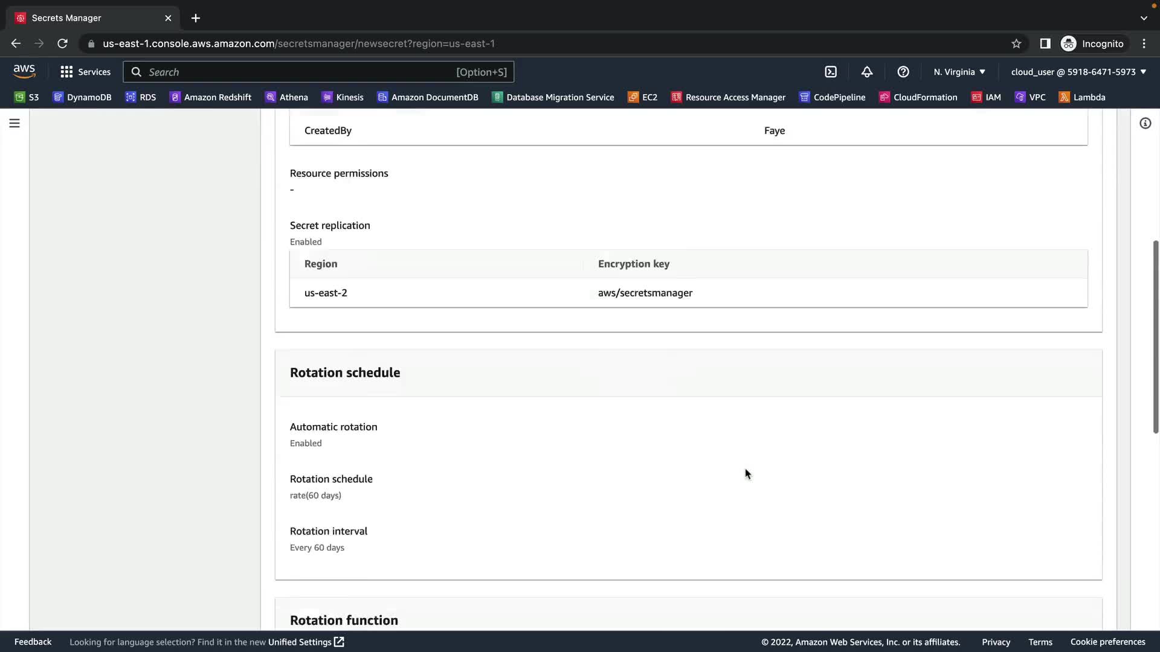Open the Services grid menu
Viewport: 1160px width, 652px height.
(x=85, y=72)
